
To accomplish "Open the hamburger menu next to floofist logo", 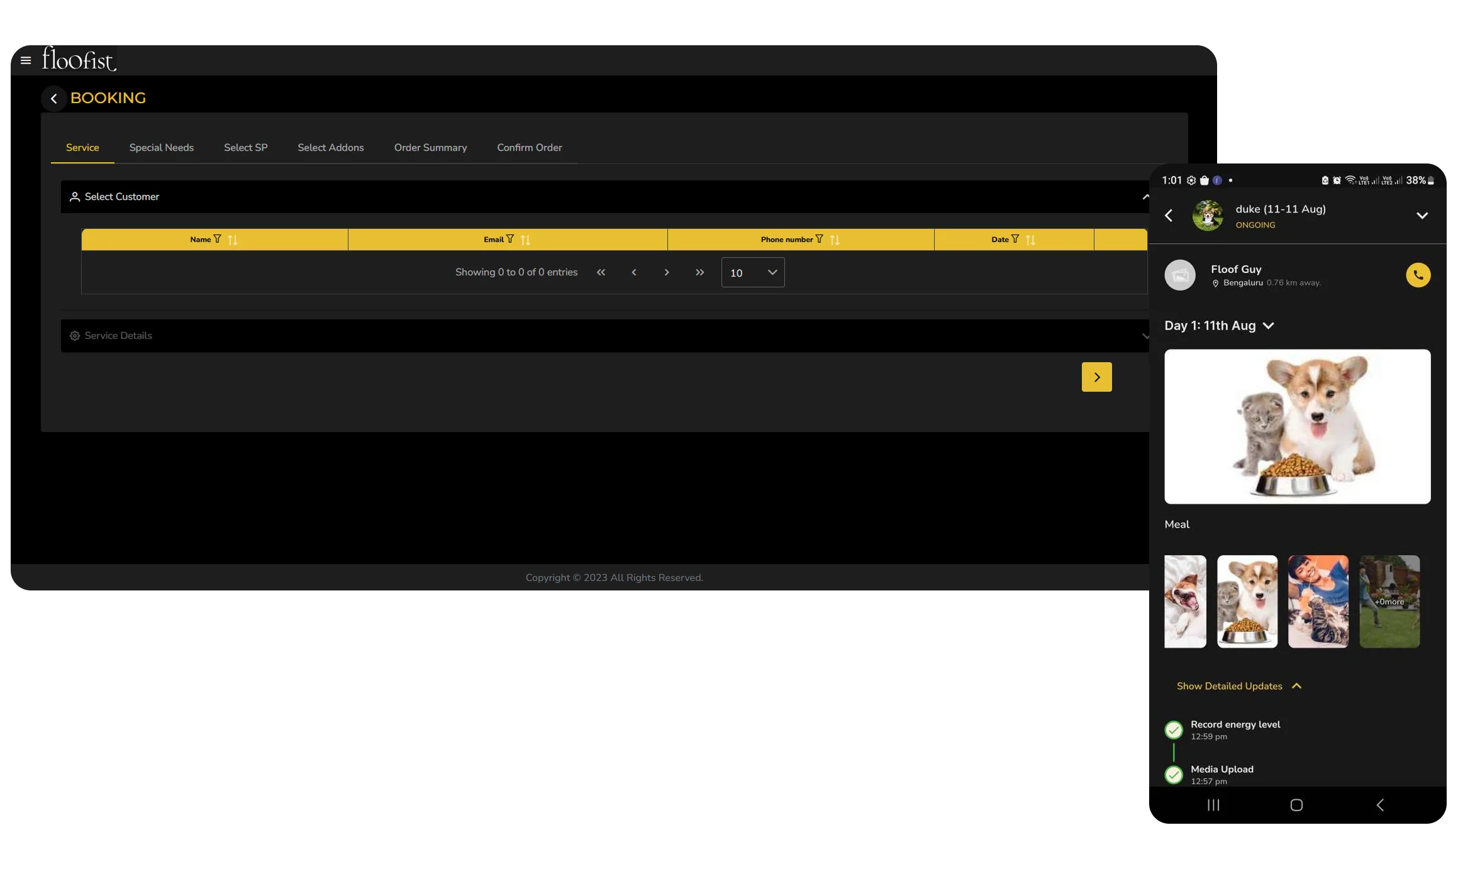I will pos(26,60).
